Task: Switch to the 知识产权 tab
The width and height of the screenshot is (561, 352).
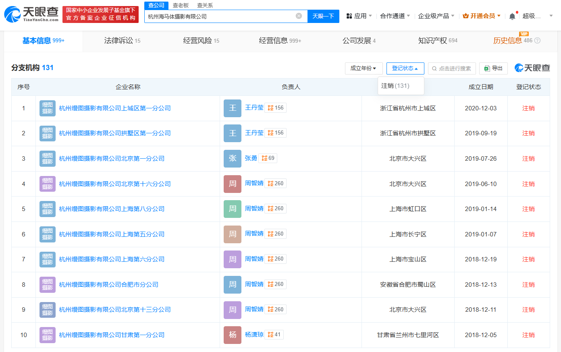Action: point(437,41)
